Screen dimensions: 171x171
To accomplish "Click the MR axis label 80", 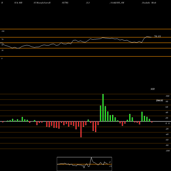I will [167, 102].
